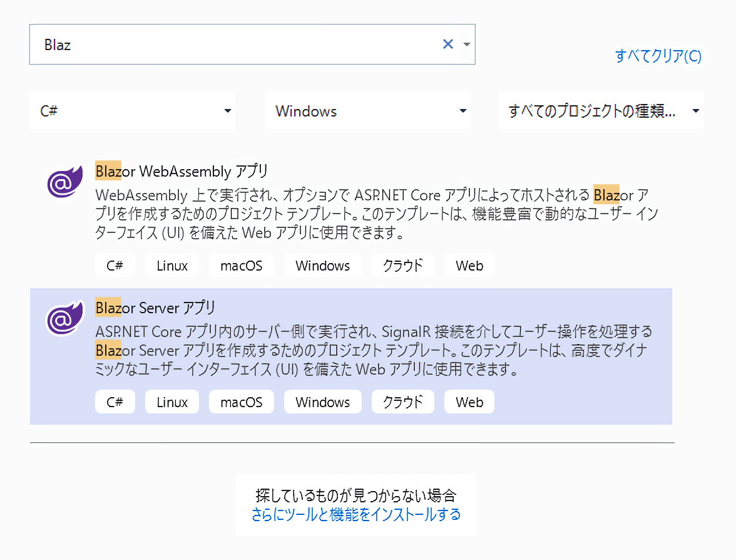Click the Windows tag under Blazor Server
Screen dimensions: 736x560
(322, 402)
